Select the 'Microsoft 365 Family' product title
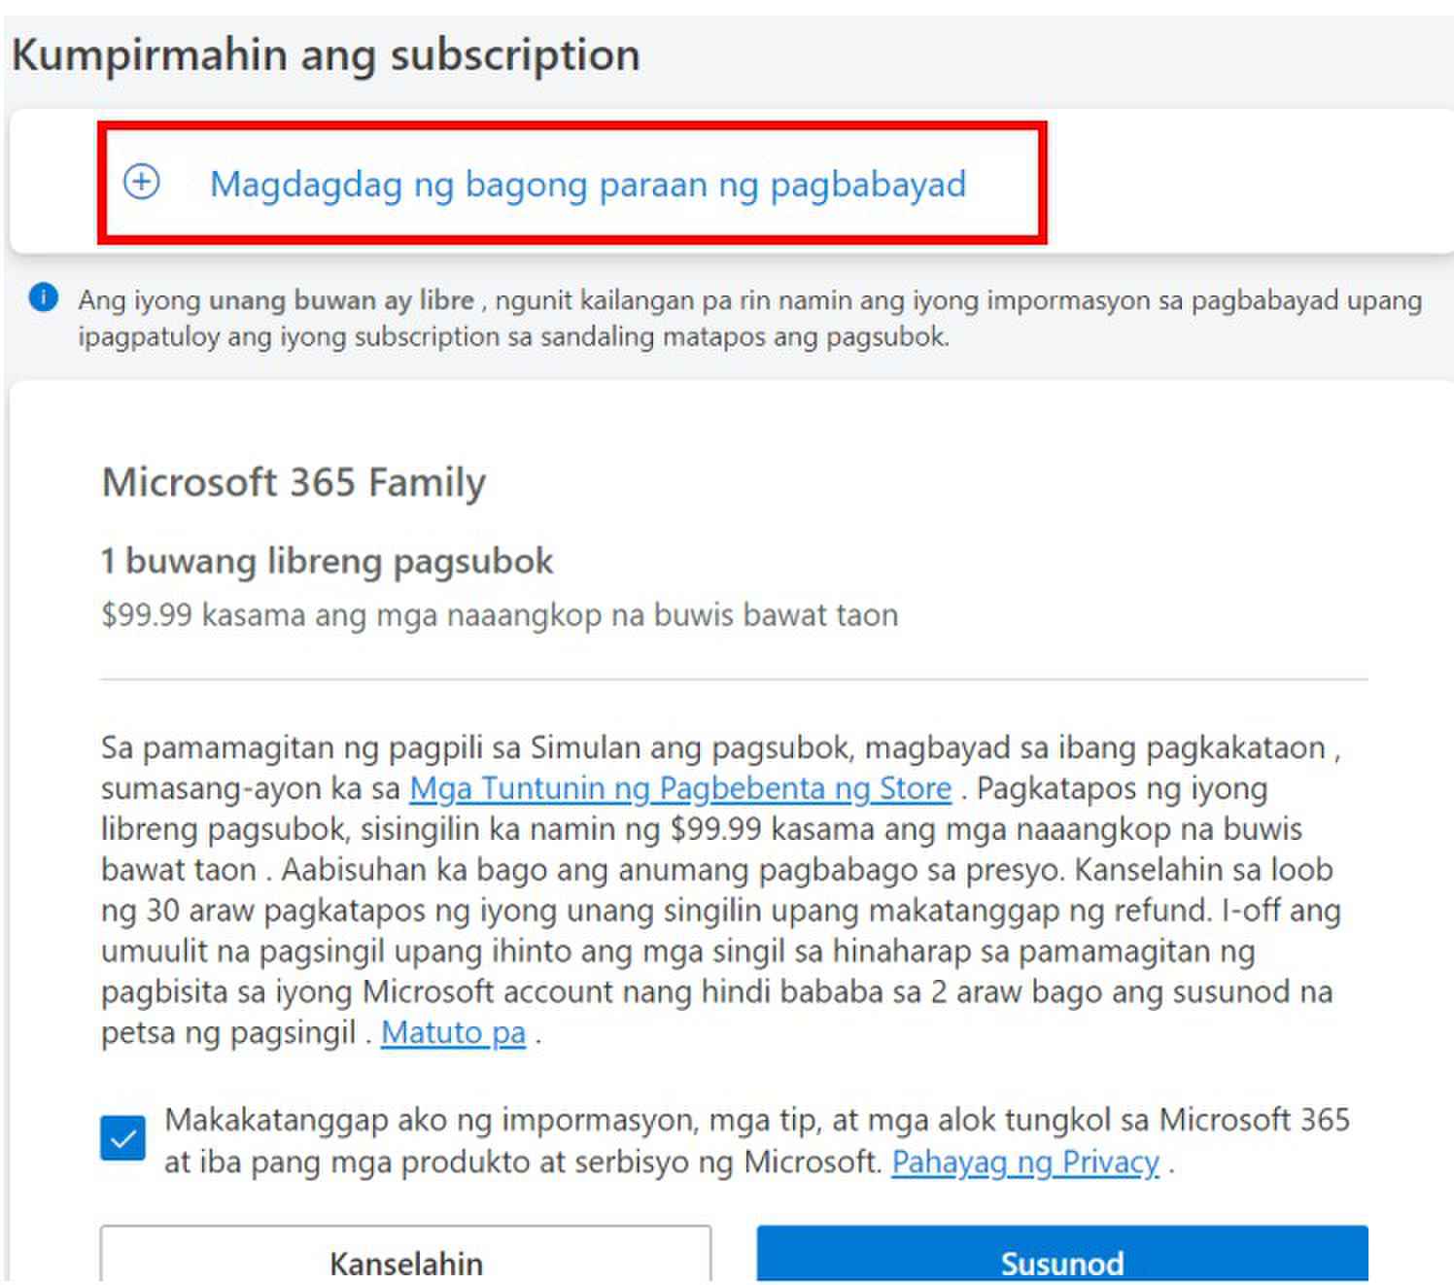Image resolution: width=1454 pixels, height=1285 pixels. (294, 482)
